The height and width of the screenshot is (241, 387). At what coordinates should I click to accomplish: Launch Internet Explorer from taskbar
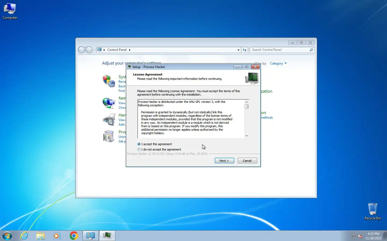pyautogui.click(x=24, y=236)
